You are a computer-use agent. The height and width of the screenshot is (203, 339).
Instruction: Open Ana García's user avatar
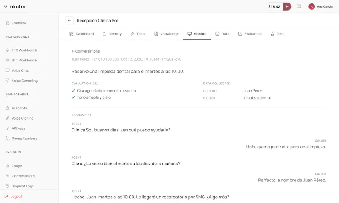click(x=311, y=6)
